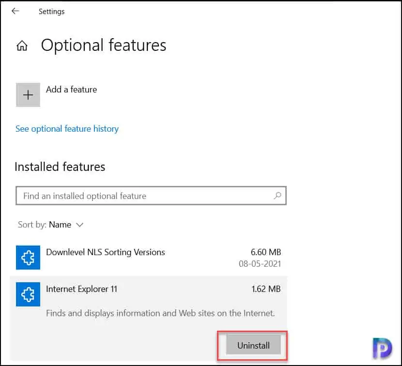Viewport: 402px width, 366px height.
Task: Click the Add a feature label
Action: point(72,90)
